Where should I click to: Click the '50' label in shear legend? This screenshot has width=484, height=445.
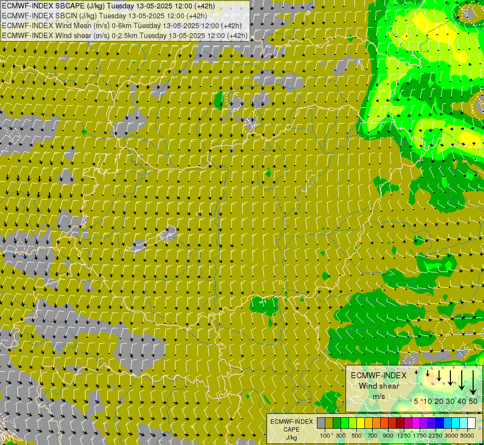point(473,401)
